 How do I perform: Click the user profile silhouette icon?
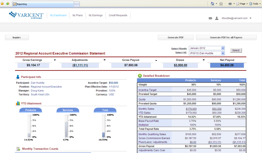[x=217, y=18]
